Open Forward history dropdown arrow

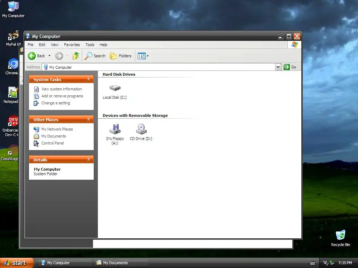click(67, 56)
